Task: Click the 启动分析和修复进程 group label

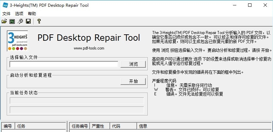Action: [31, 75]
